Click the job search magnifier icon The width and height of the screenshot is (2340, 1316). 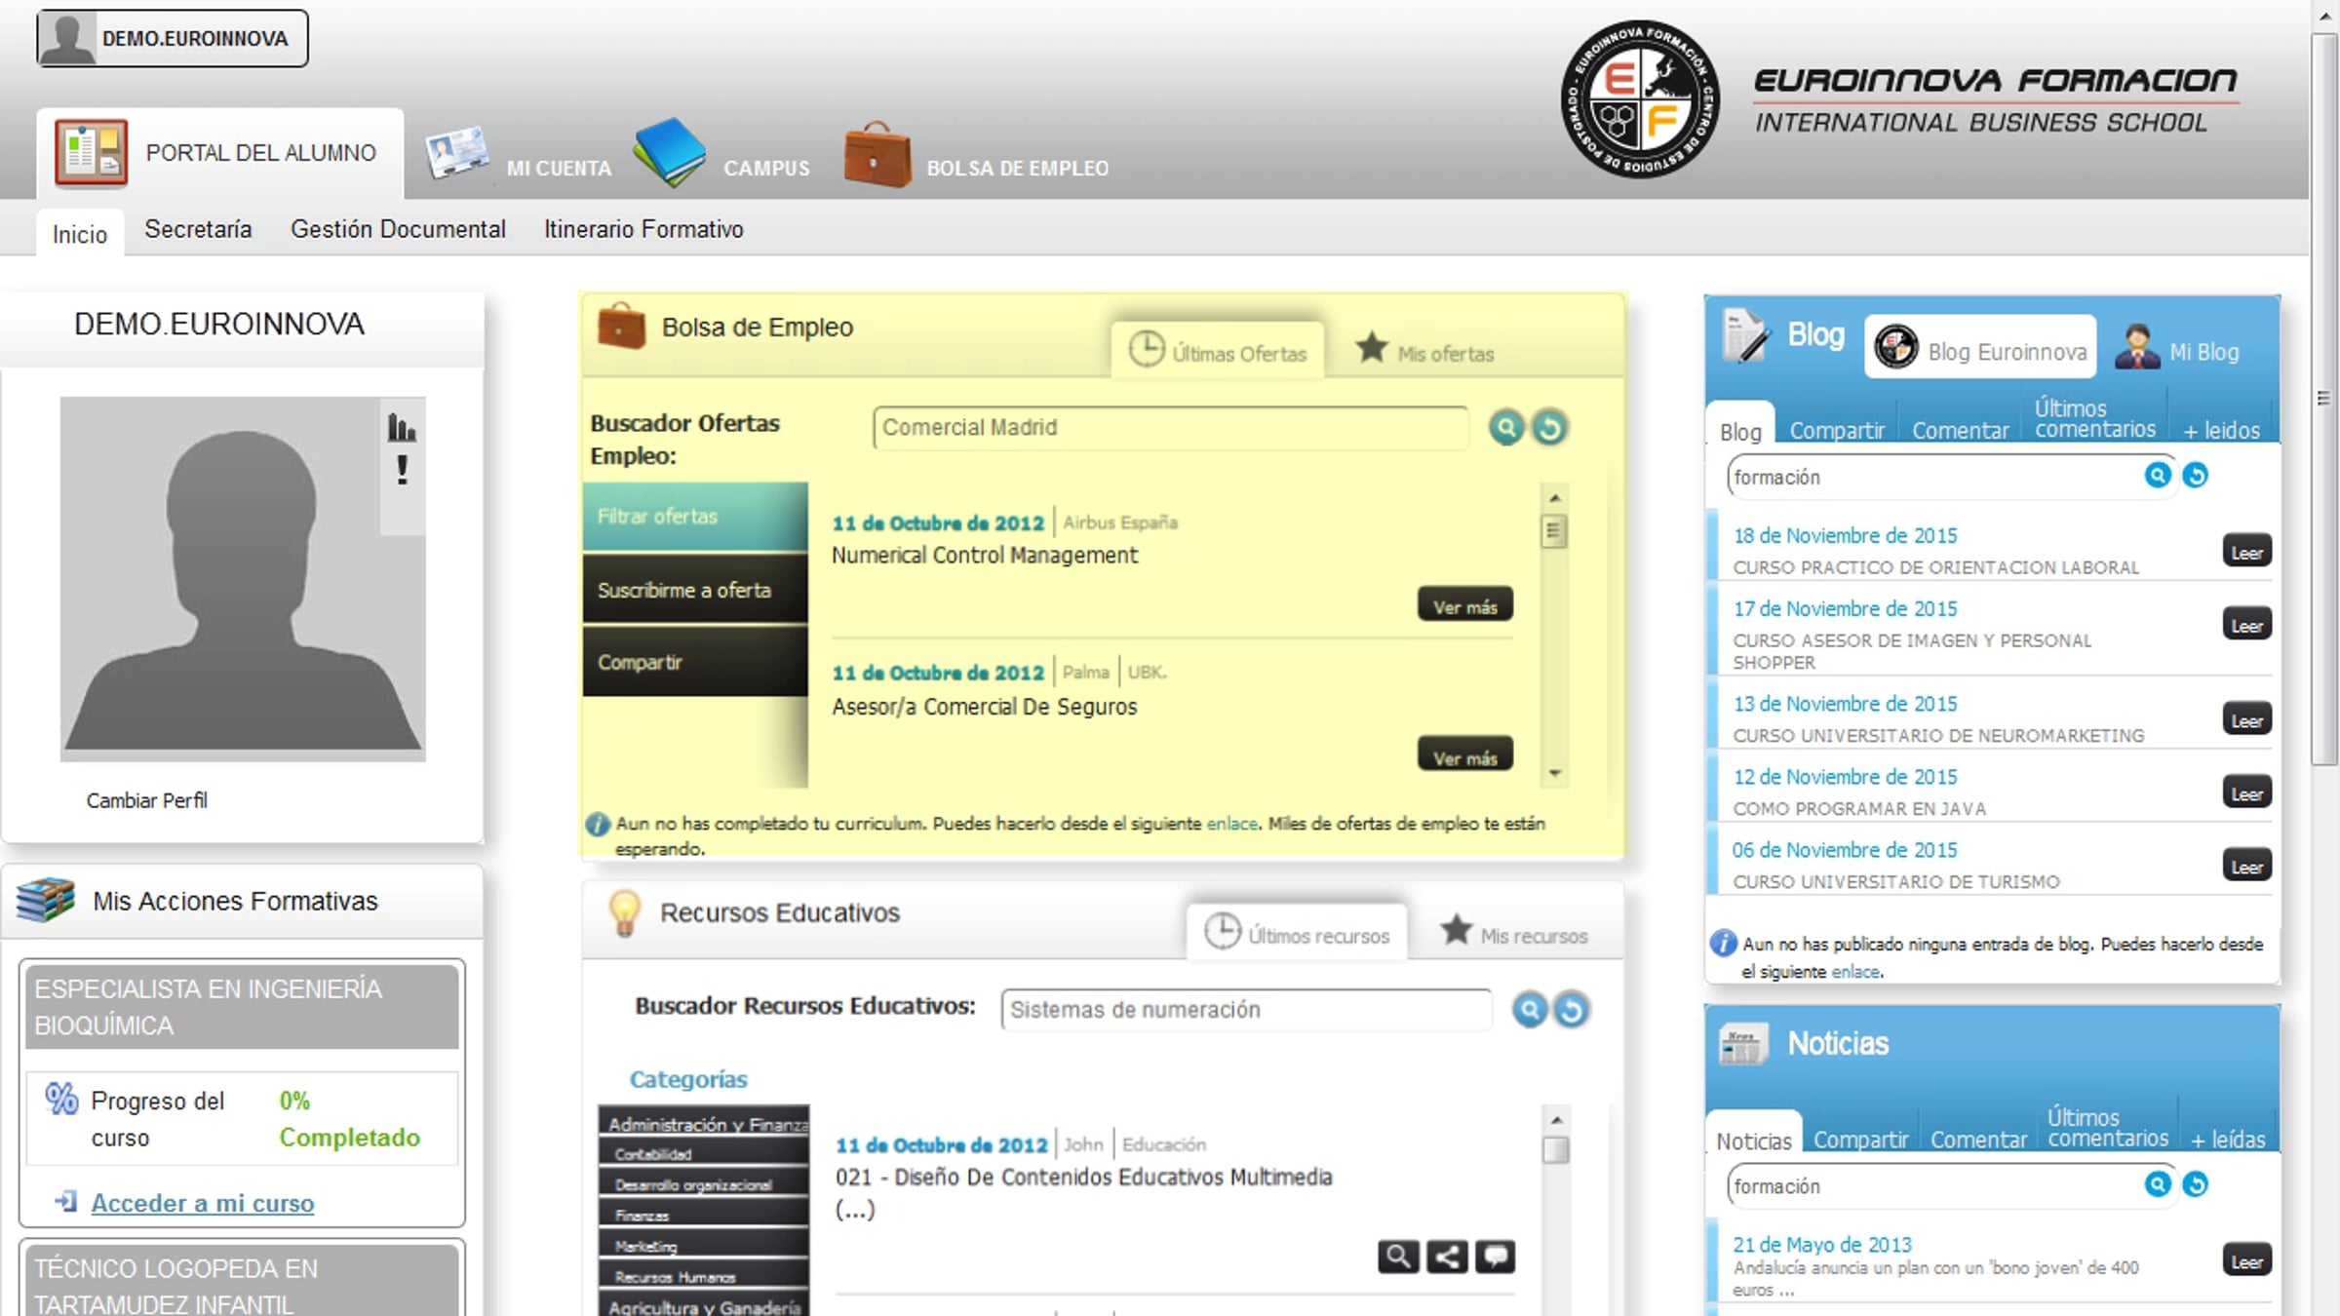(1505, 427)
